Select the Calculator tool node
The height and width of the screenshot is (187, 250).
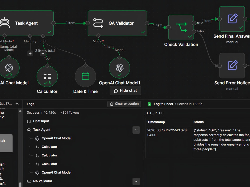coord(47,77)
